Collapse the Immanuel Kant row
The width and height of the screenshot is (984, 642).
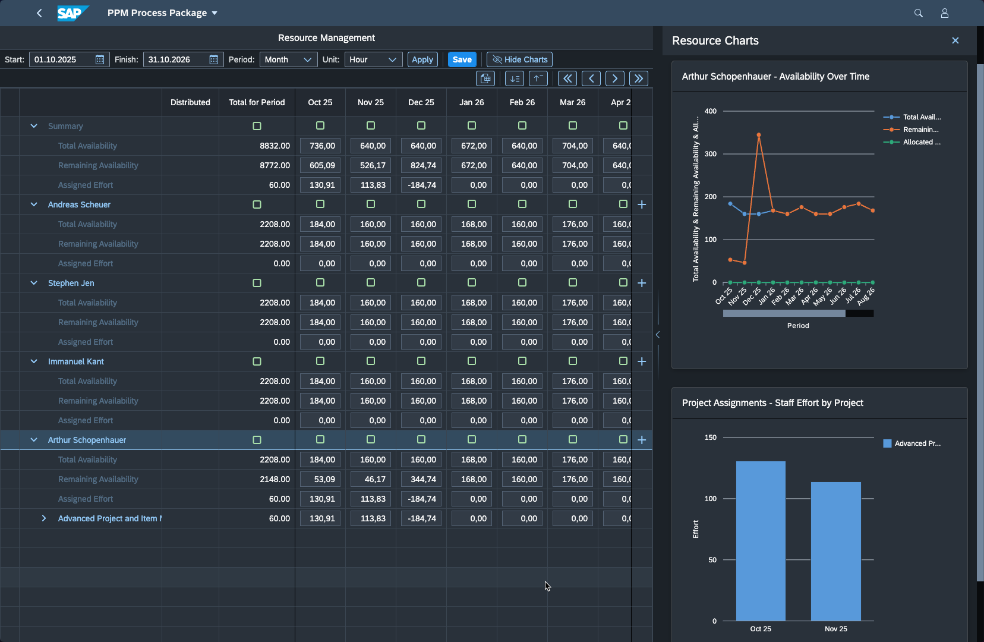point(34,361)
